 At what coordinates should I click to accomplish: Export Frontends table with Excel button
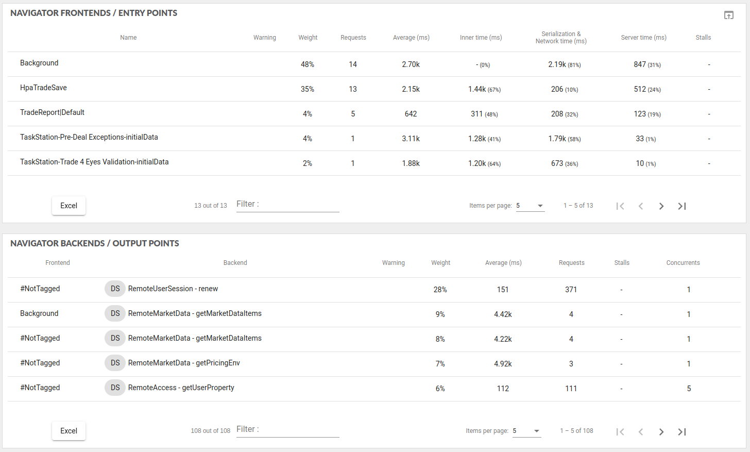point(69,206)
